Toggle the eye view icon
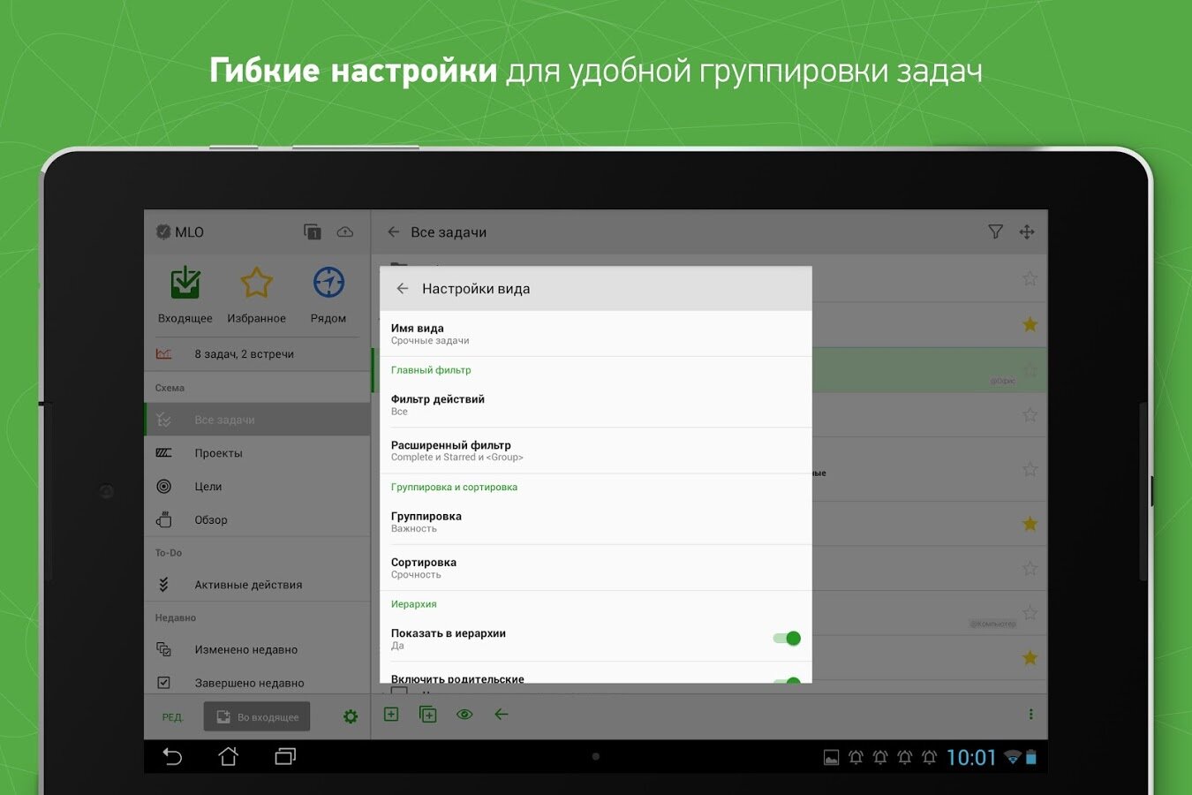 464,715
